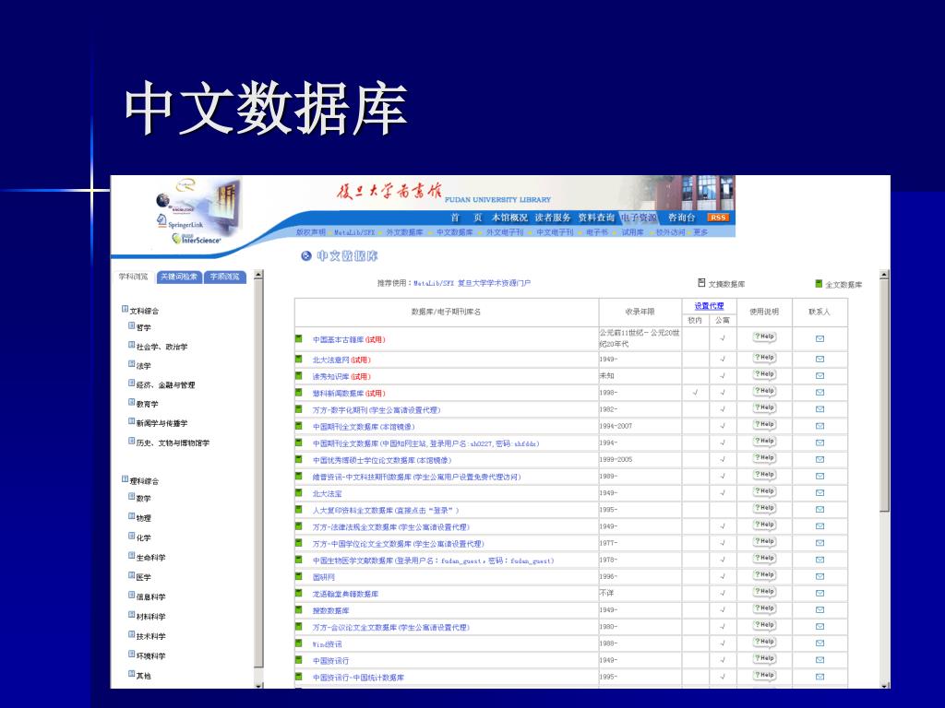Click main list scrollbar down arrow

coord(884,685)
